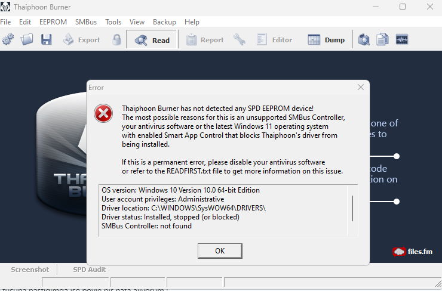
Task: Switch to the SPD Audit tab
Action: (90, 270)
